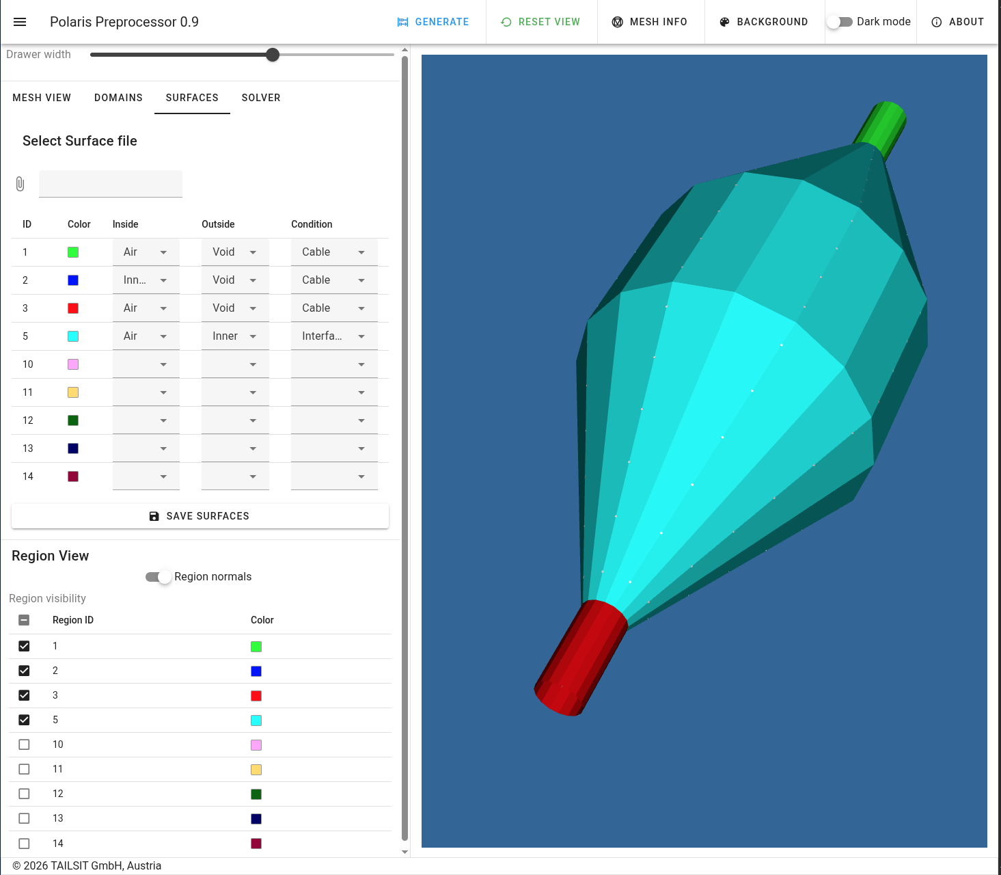Toggle the select-all region visibility checkbox

click(x=24, y=620)
